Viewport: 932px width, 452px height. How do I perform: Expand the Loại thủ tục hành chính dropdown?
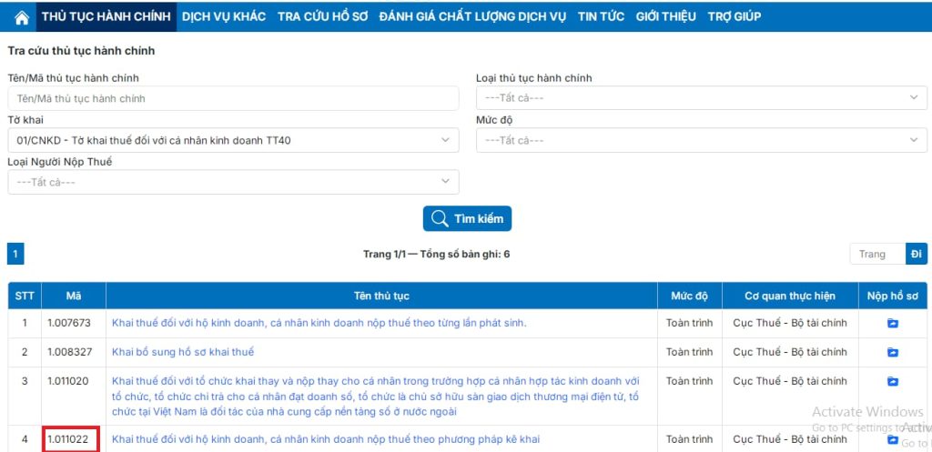pyautogui.click(x=702, y=98)
